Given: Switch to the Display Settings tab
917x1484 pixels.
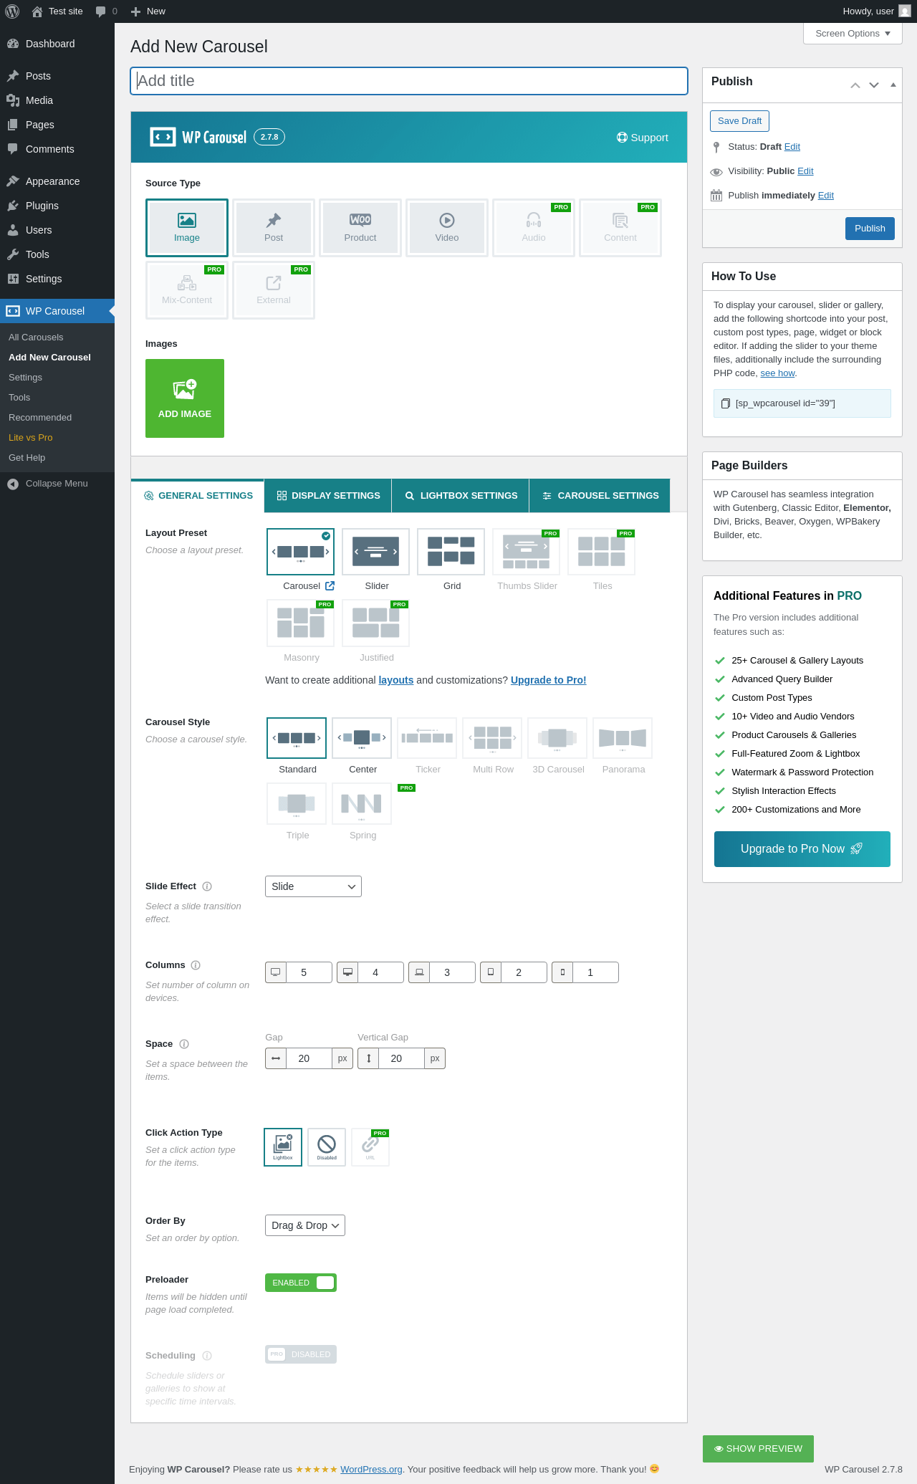Looking at the screenshot, I should tap(328, 496).
